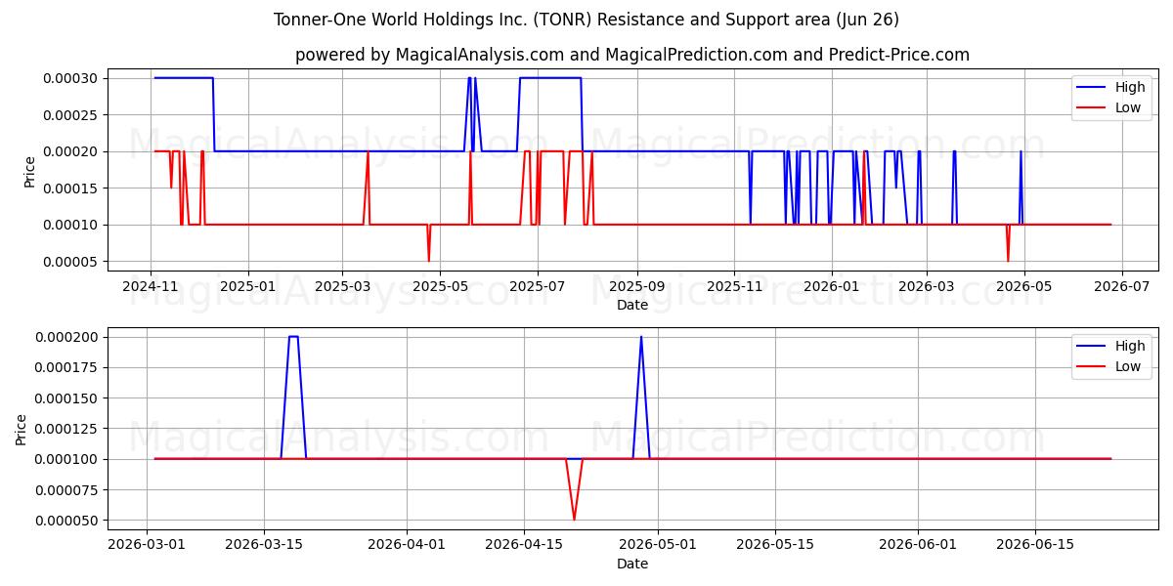This screenshot has width=1173, height=586.
Task: Click the 0.00025 value on top y-axis
Action: pos(70,115)
